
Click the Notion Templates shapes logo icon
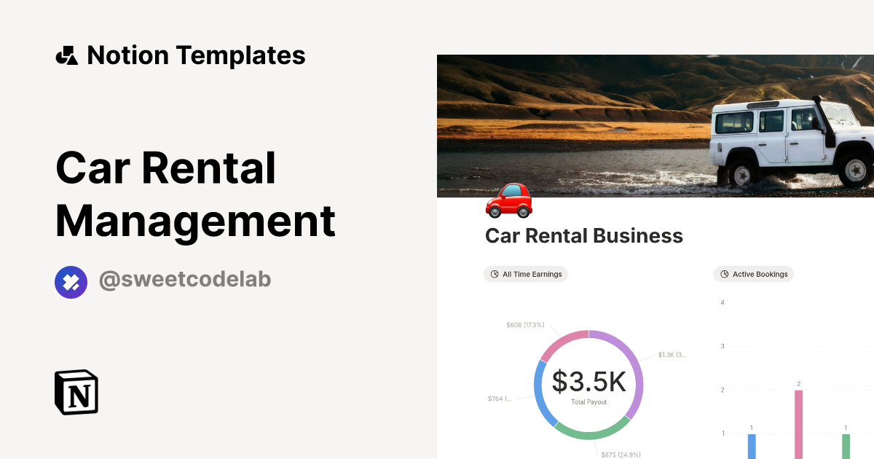(66, 55)
